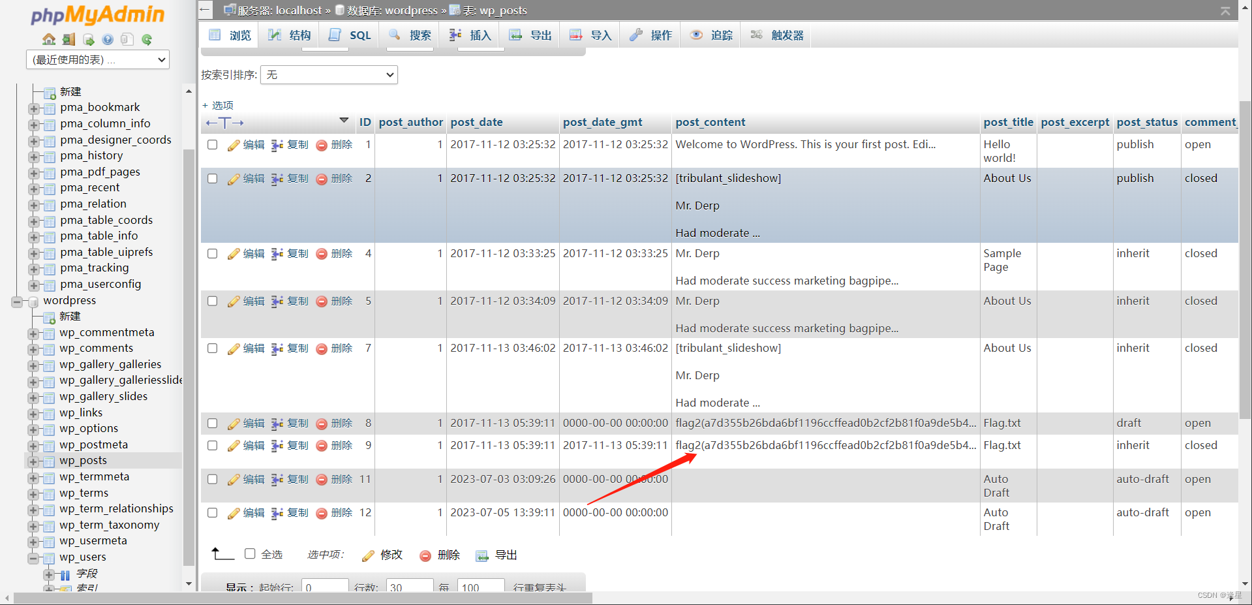Open the recently used tables dropdown
This screenshot has height=605, width=1252.
(98, 59)
